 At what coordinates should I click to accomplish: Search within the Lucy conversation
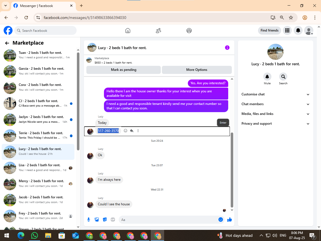pos(283,77)
